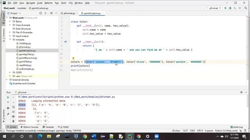
Task: Open the Terminal tool window
Action: coord(48,127)
